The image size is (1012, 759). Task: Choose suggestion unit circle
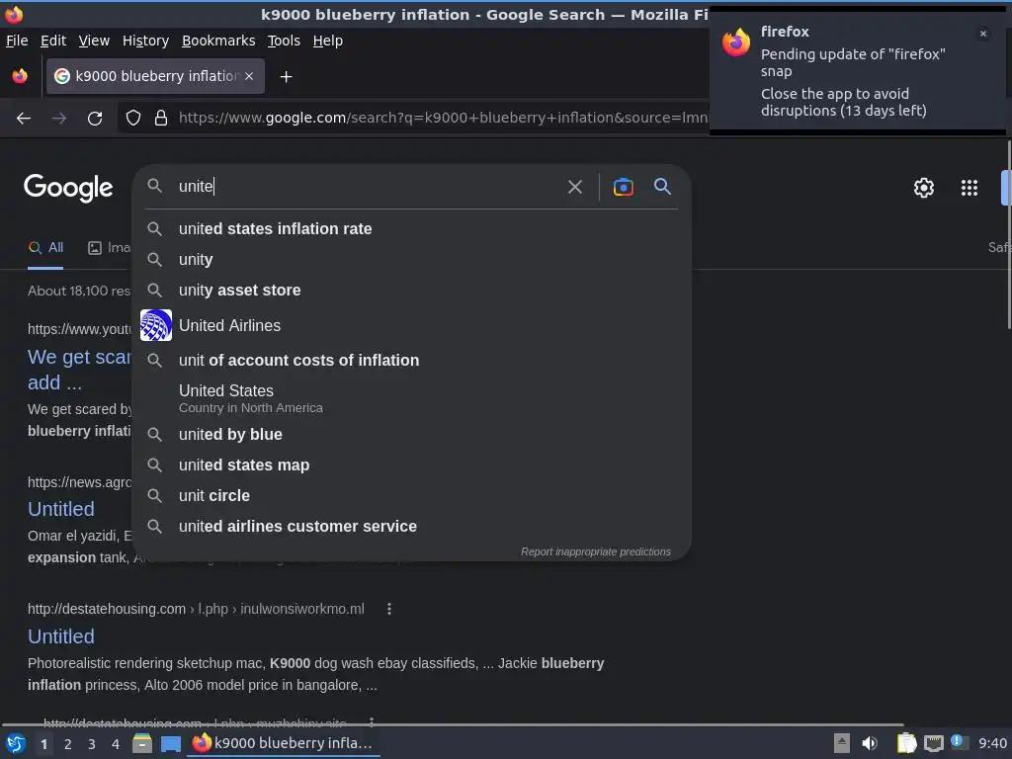[412, 496]
